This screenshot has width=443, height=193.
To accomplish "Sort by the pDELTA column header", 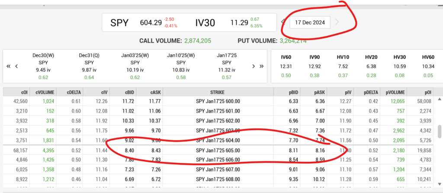I will [366, 92].
